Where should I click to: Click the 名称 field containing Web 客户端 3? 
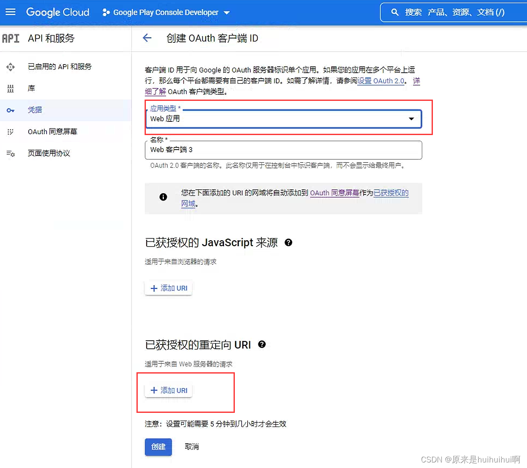(x=284, y=150)
